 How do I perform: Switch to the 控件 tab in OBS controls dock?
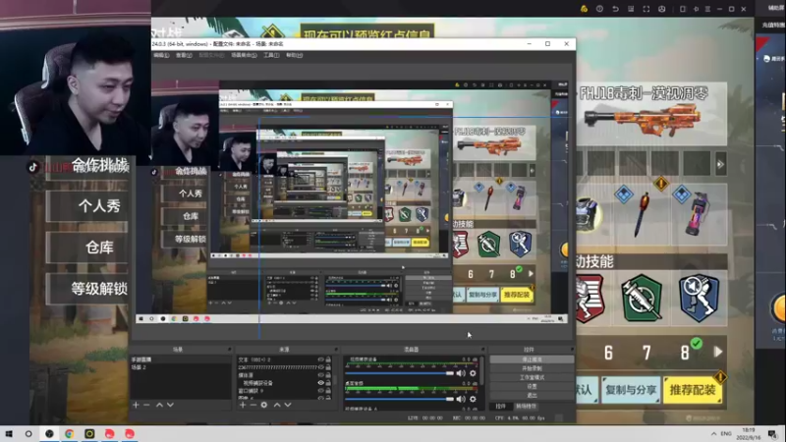500,407
